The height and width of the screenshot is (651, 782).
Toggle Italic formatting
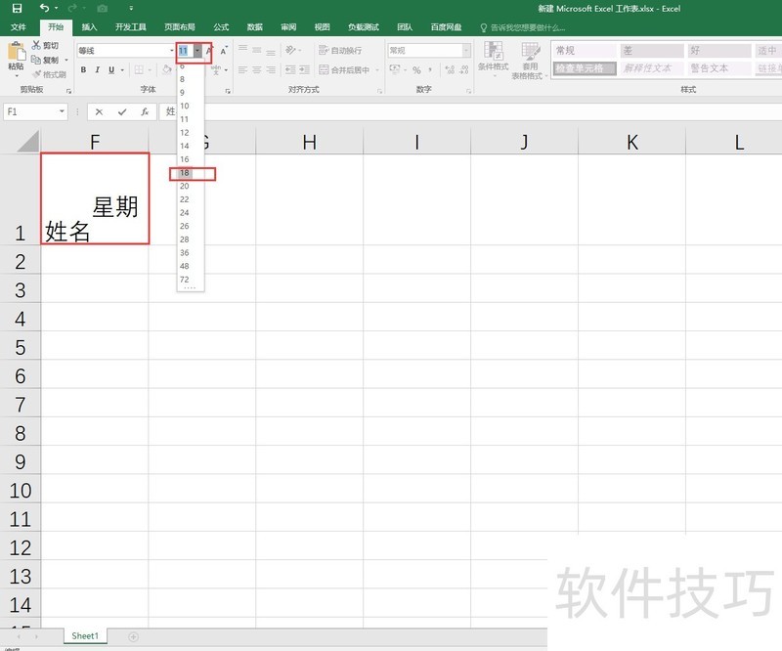[x=98, y=69]
